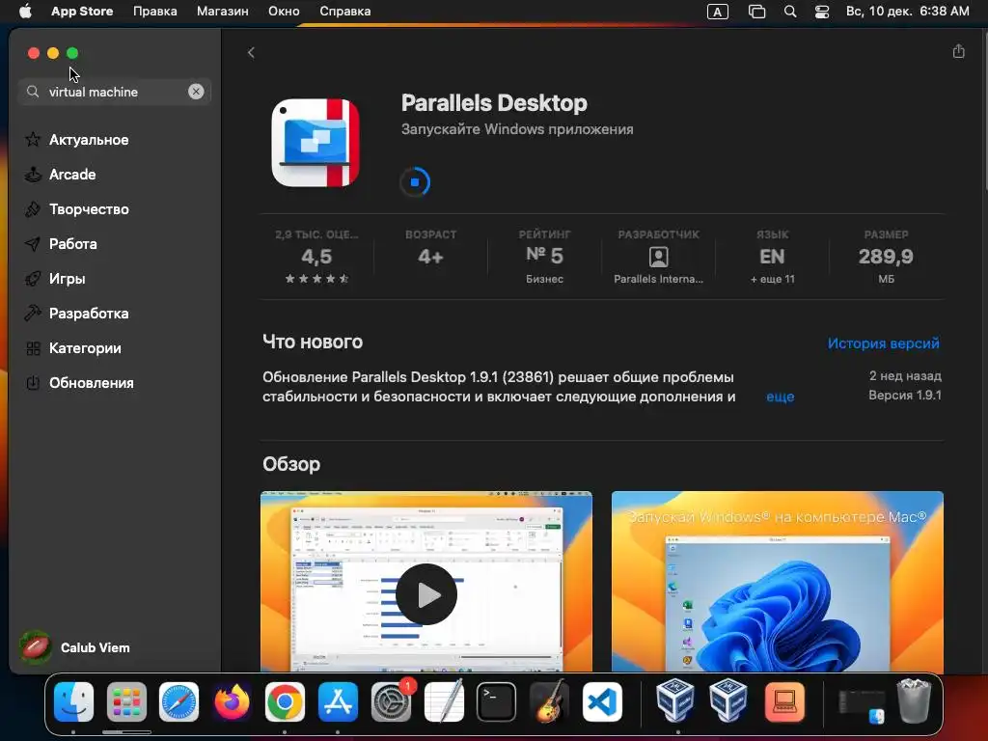Viewport: 988px width, 741px height.
Task: Open the orange laptop app in the Dock
Action: tap(784, 701)
